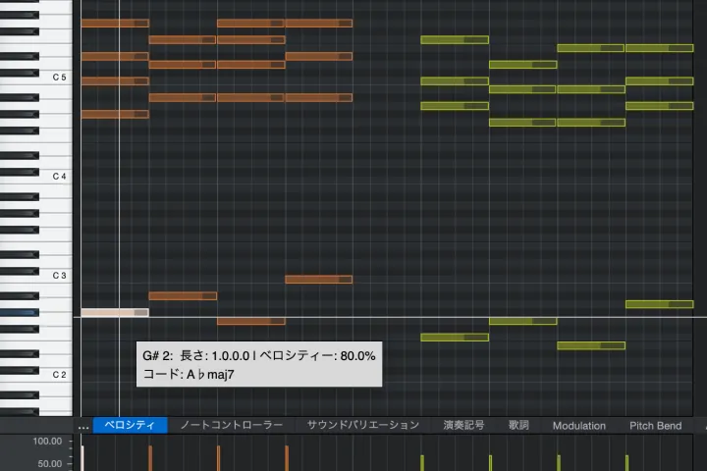Viewport: 707px width, 471px height.
Task: Click the orange C5 note
Action: click(115, 81)
